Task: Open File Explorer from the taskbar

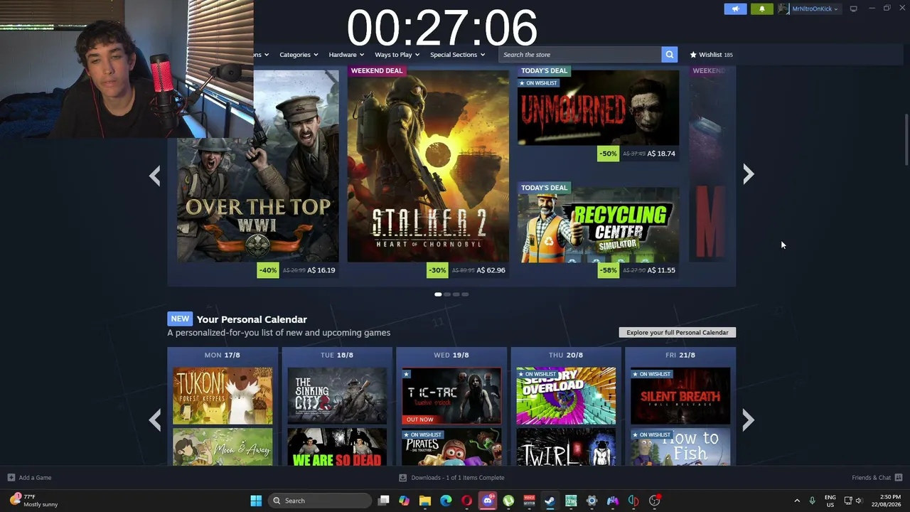Action: click(x=424, y=501)
